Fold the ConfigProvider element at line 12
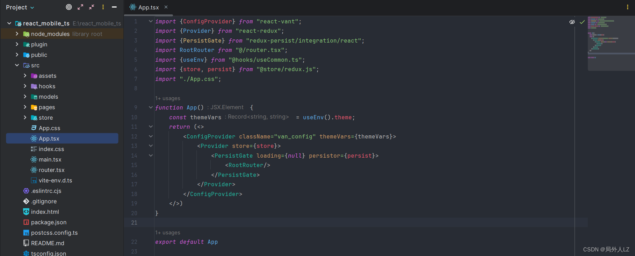The image size is (635, 256). [x=151, y=136]
